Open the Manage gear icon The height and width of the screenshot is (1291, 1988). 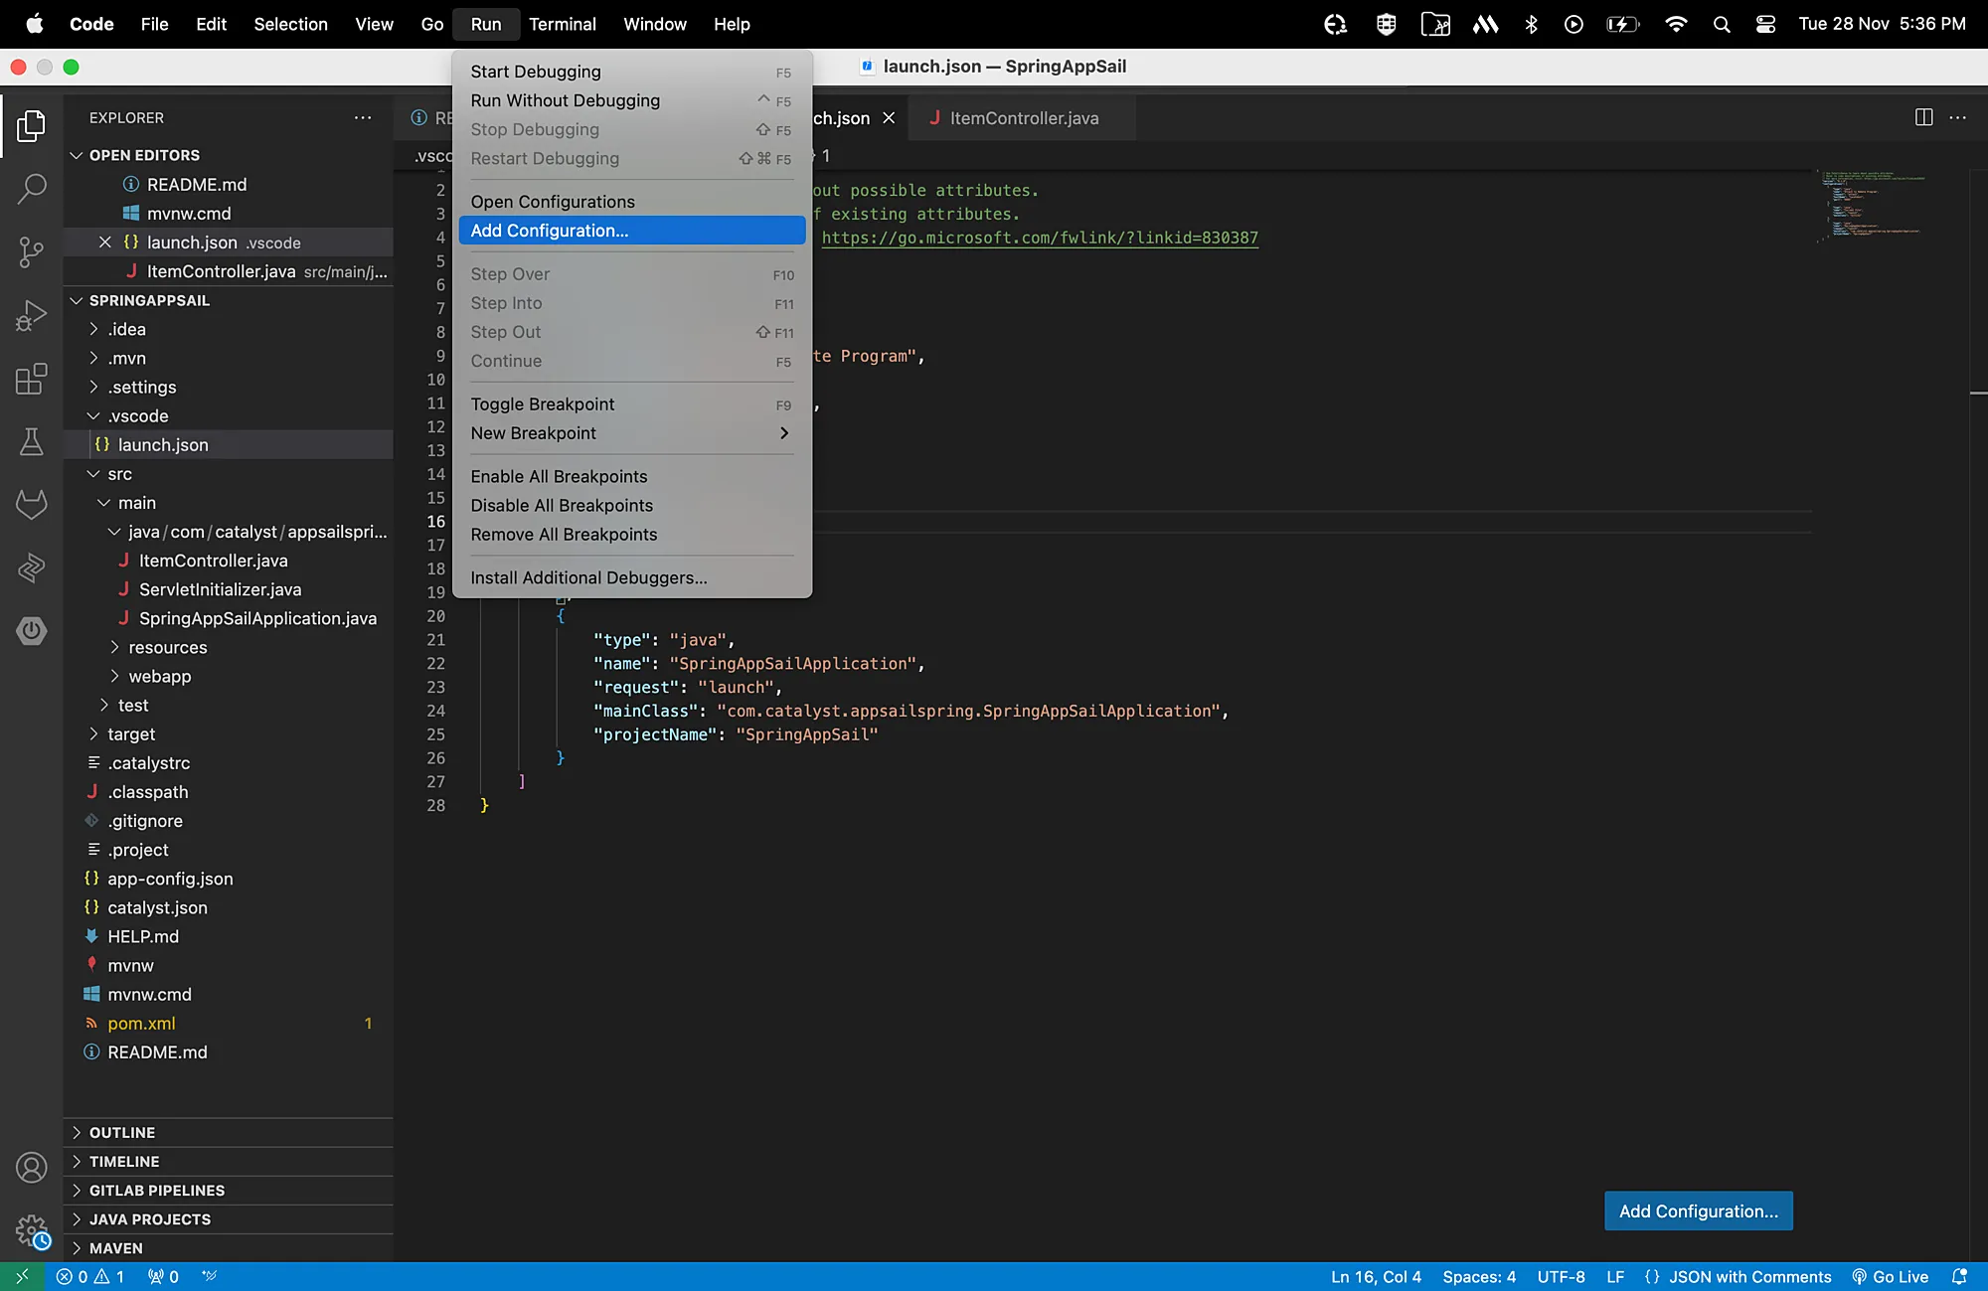point(31,1231)
